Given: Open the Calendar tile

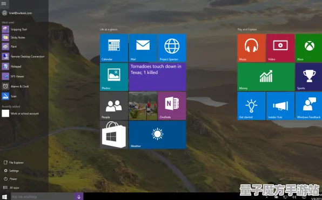Looking at the screenshot, I should pyautogui.click(x=114, y=48).
